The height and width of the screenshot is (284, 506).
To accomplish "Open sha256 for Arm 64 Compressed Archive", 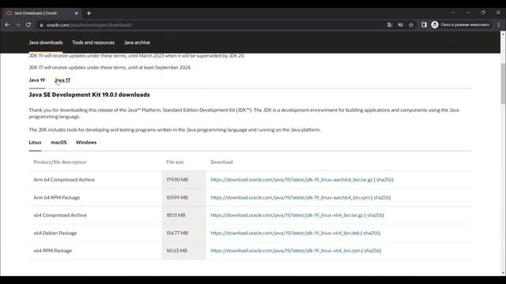I will coord(384,180).
